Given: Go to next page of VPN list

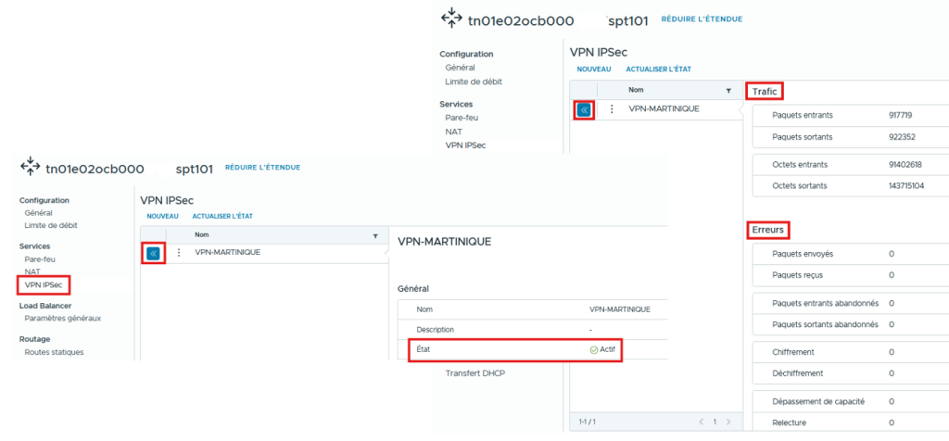Looking at the screenshot, I should 728,422.
